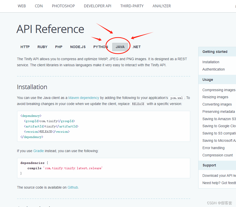Jump to Error handling section
236x207 pixels.
pos(213,148)
